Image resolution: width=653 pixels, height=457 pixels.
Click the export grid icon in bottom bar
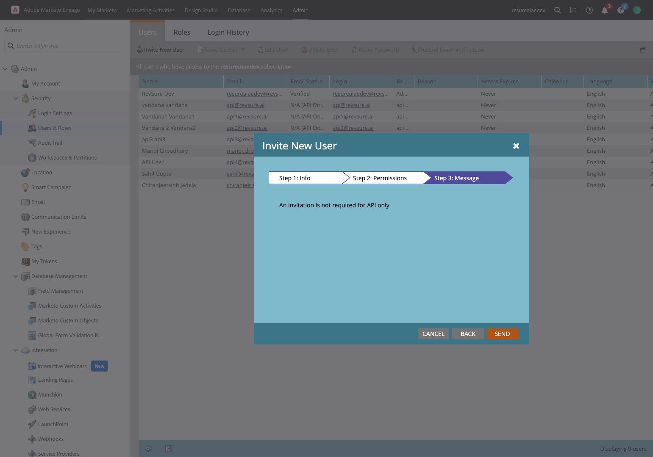[168, 448]
